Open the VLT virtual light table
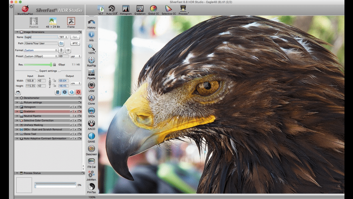The height and width of the screenshot is (199, 353). (100, 8)
